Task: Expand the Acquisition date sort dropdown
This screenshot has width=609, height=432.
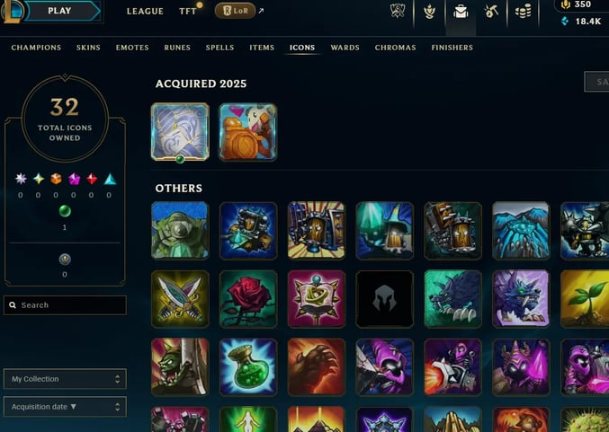Action: tap(65, 407)
